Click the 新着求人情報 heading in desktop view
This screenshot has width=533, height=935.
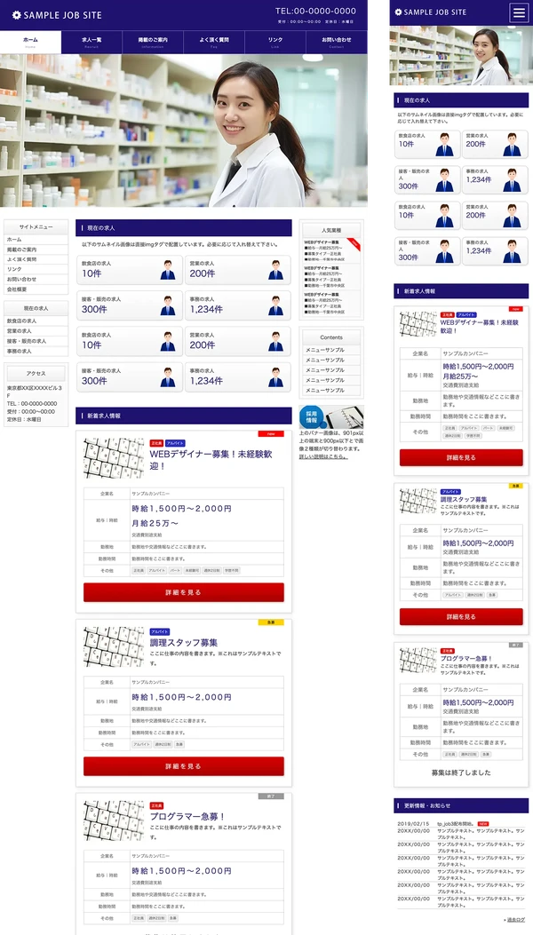184,416
